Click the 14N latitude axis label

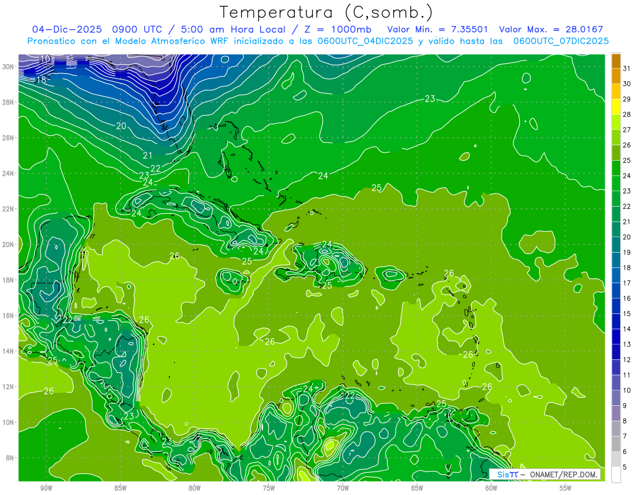[x=7, y=351]
